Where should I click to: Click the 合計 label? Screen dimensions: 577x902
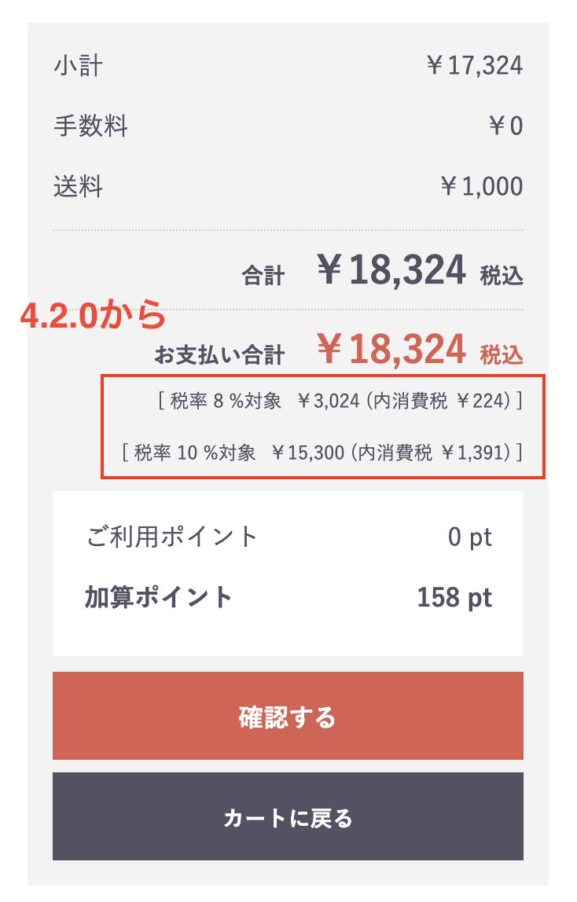263,275
